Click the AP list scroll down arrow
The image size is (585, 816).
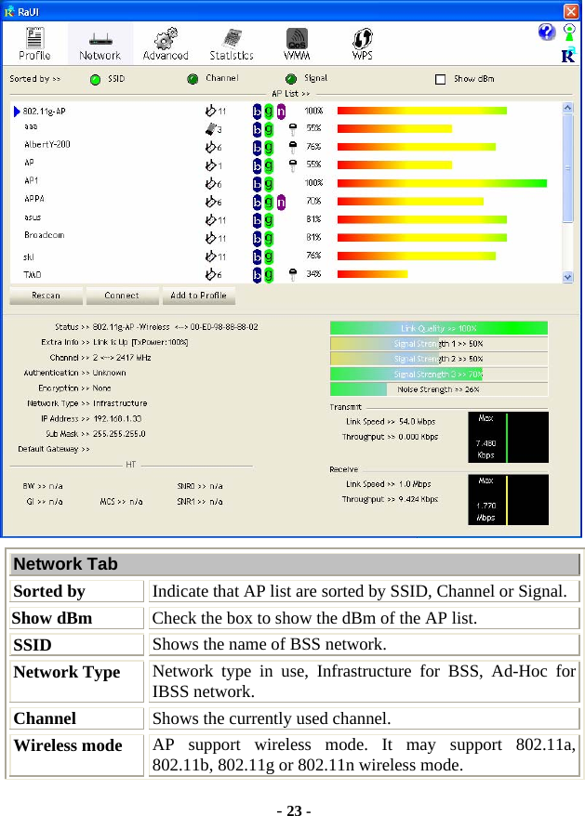[x=568, y=277]
